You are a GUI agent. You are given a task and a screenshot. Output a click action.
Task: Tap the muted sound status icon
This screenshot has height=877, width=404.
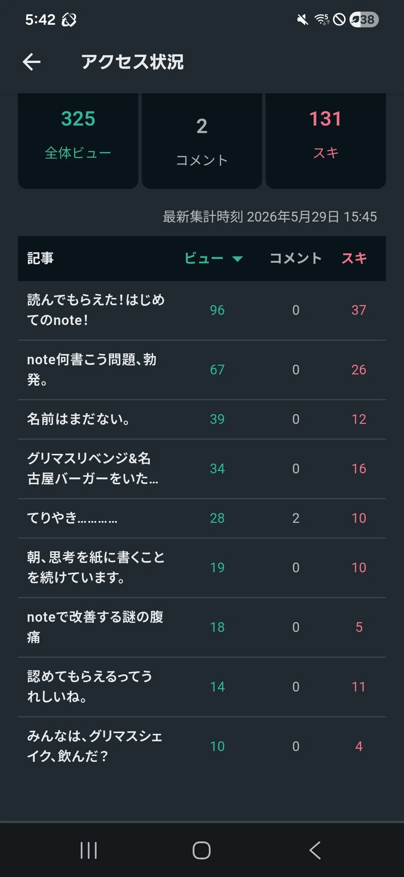coord(303,19)
